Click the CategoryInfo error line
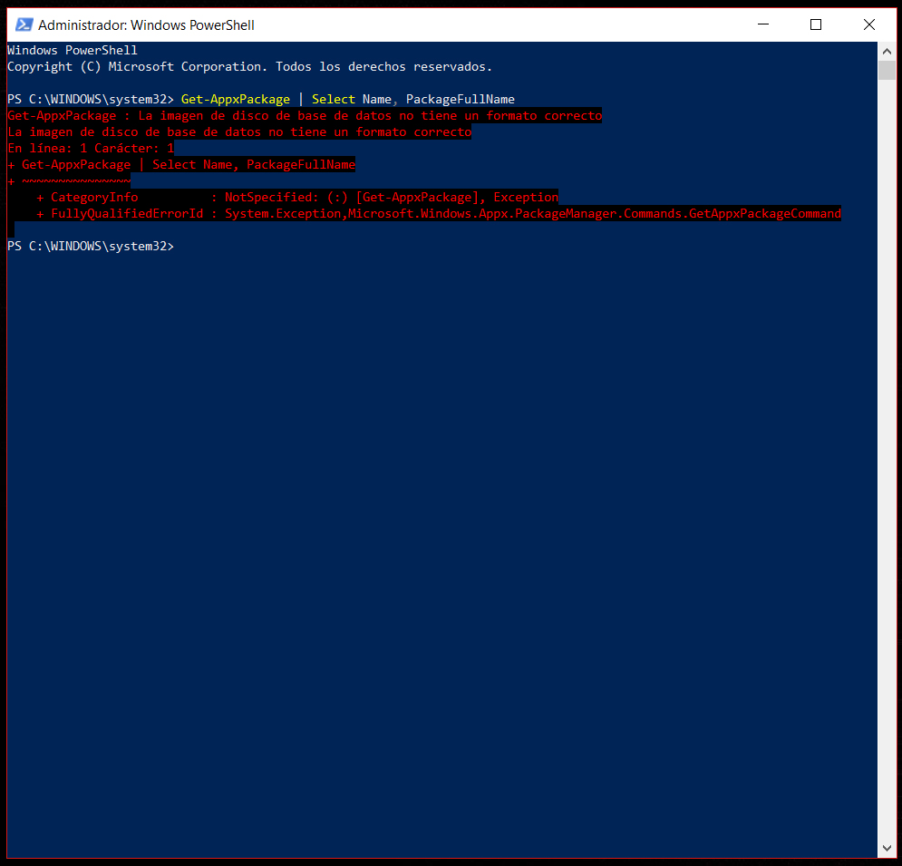The height and width of the screenshot is (866, 902). click(296, 198)
